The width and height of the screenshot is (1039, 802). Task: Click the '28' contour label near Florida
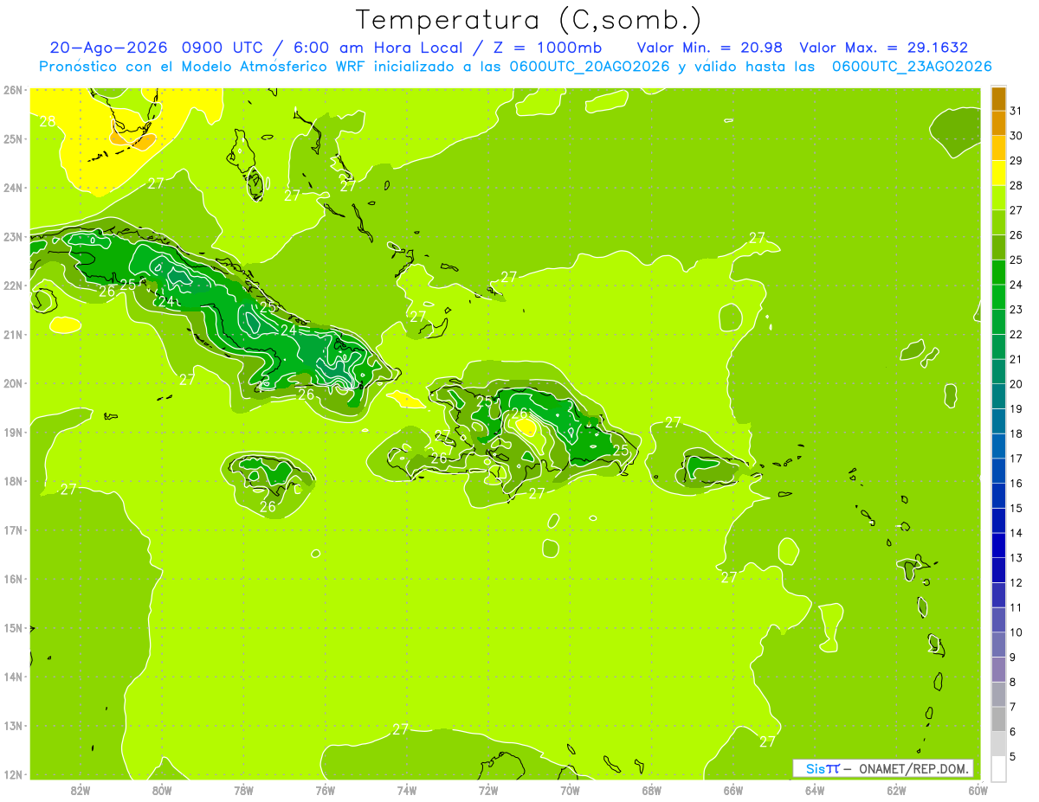[x=47, y=121]
